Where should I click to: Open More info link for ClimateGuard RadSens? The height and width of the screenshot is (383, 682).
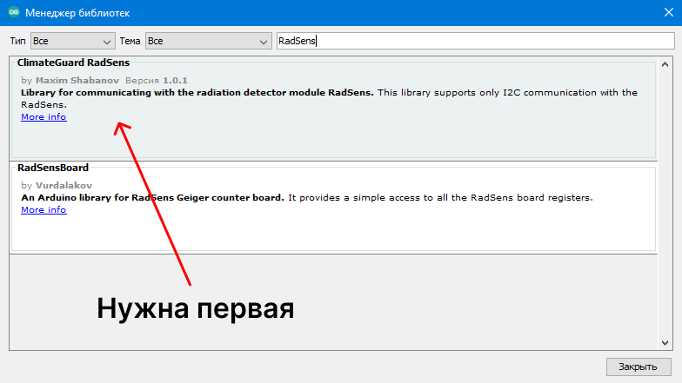tap(43, 116)
